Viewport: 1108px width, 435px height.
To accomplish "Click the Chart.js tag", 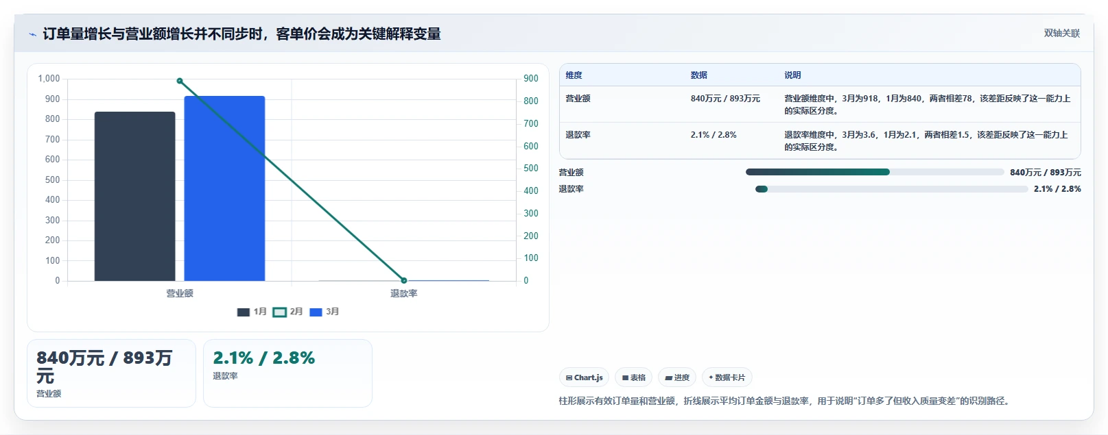I will coord(584,377).
